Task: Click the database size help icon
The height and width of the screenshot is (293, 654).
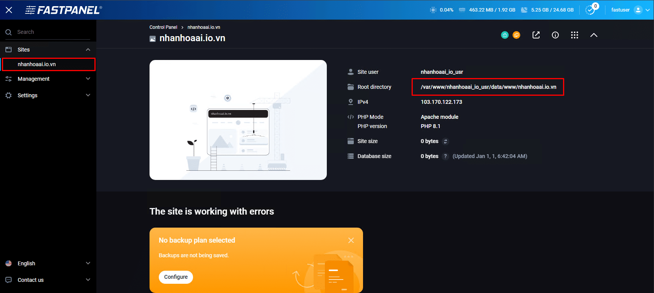Action: point(446,156)
